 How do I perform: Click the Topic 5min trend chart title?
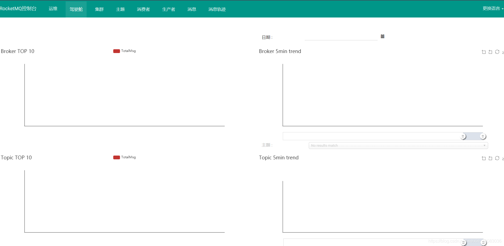click(x=279, y=157)
